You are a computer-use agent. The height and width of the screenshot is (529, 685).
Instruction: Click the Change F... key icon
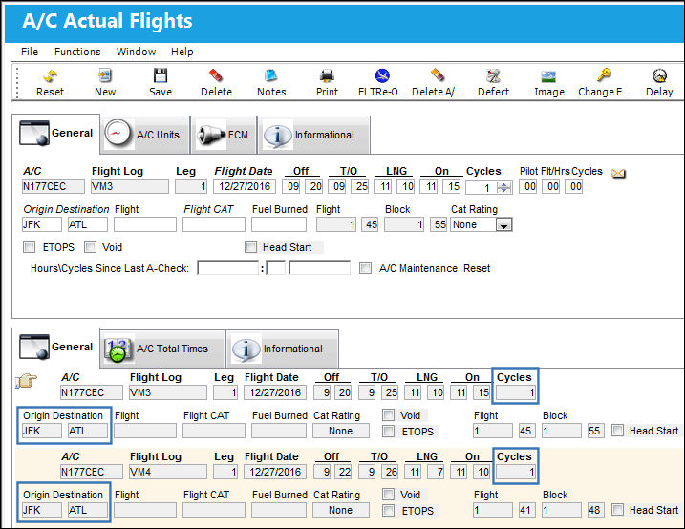coord(604,76)
